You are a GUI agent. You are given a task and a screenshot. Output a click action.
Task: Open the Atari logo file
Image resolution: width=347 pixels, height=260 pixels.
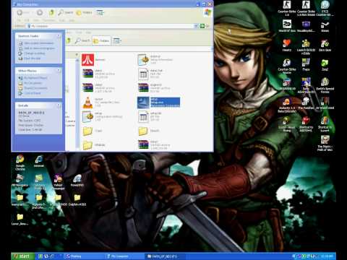[87, 60]
